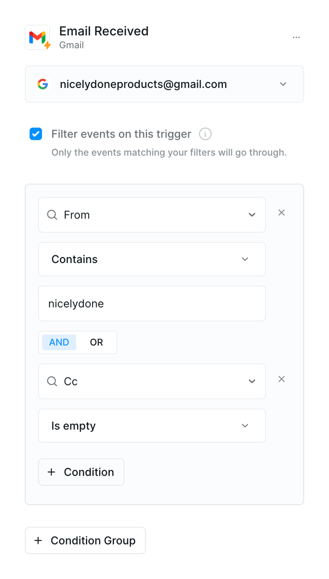
Task: Click the Gmail logo icon
Action: click(x=37, y=37)
